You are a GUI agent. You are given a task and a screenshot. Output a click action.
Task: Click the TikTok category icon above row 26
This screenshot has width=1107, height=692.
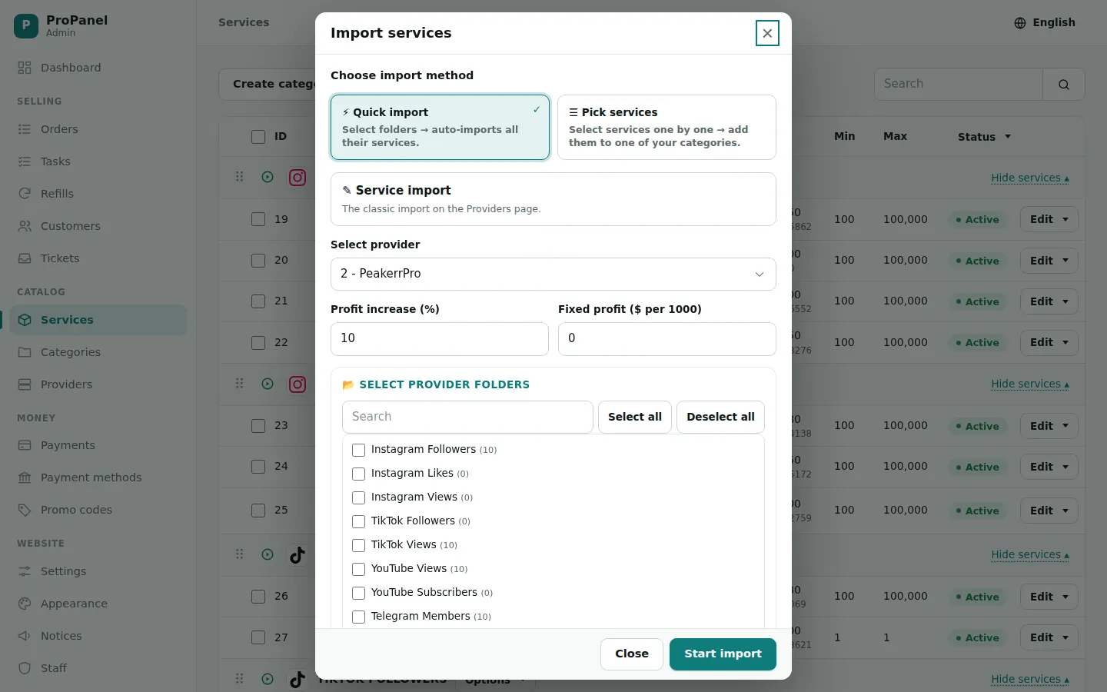pos(298,554)
